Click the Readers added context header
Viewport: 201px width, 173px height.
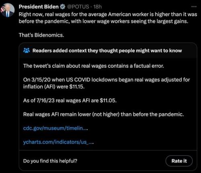(x=107, y=51)
